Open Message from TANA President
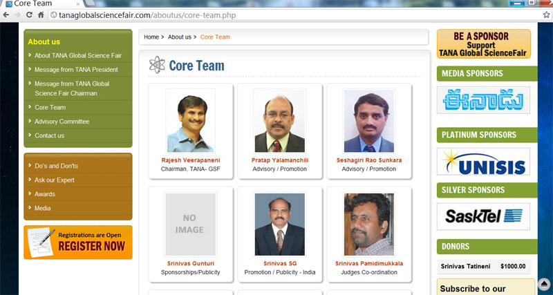The height and width of the screenshot is (295, 553). point(76,70)
